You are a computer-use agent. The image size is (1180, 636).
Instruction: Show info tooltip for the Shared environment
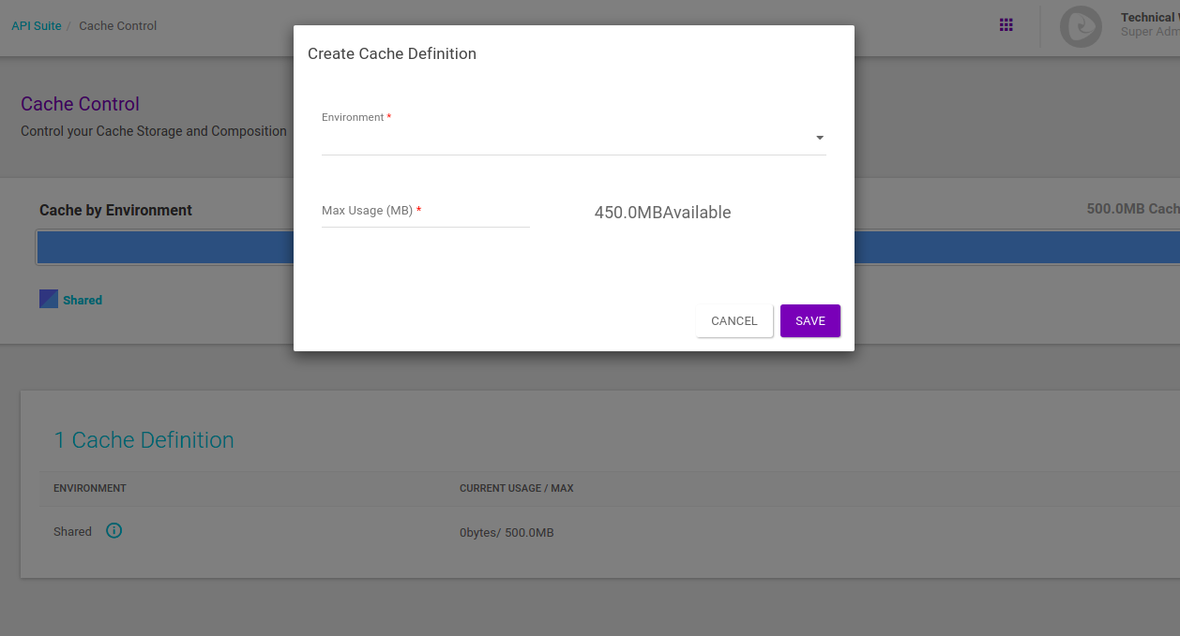coord(113,531)
